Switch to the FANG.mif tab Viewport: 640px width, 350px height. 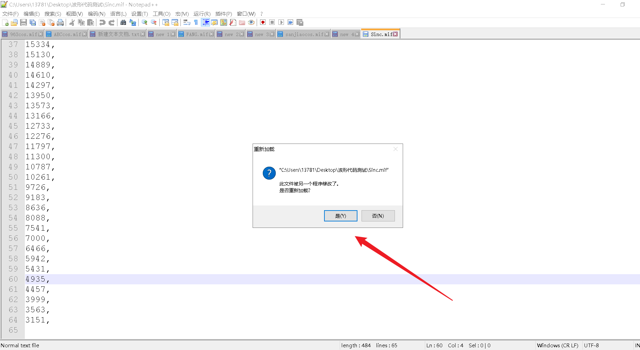point(197,34)
